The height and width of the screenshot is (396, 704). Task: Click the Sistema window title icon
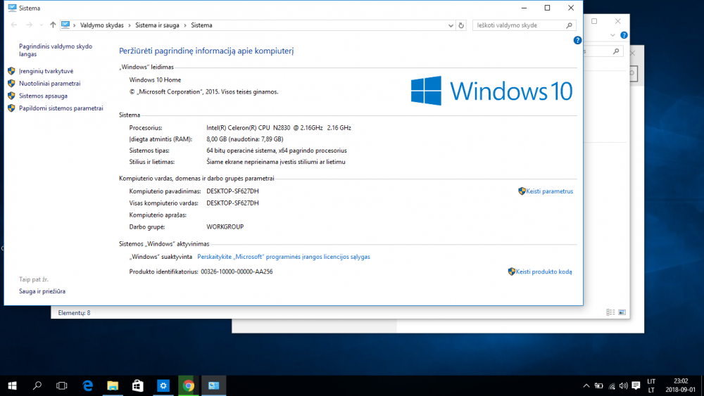(x=12, y=8)
